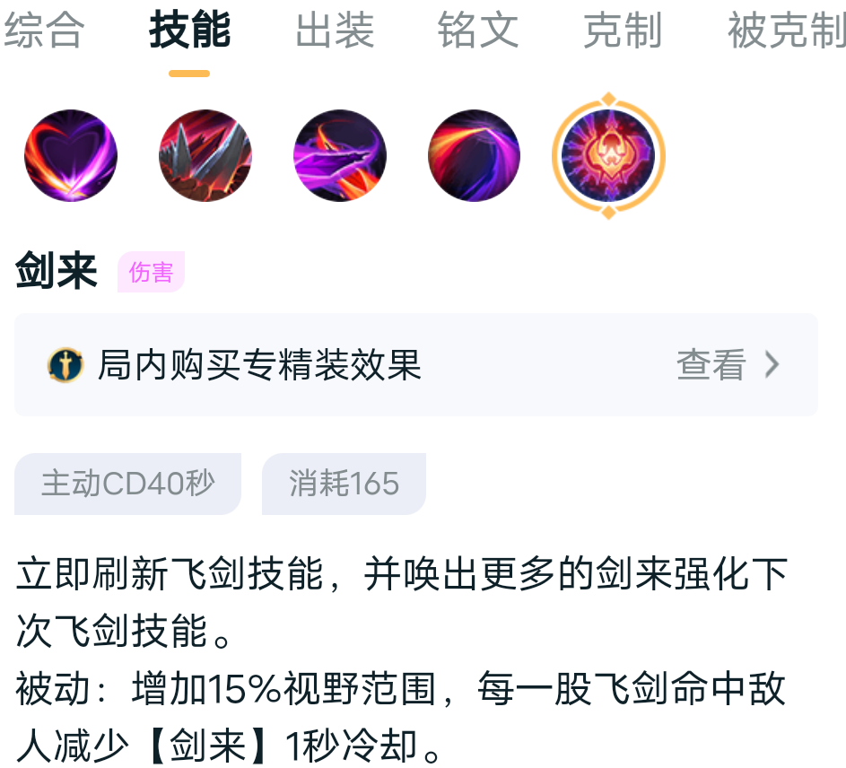Image resolution: width=846 pixels, height=768 pixels.
Task: Click the 查看 link
Action: click(711, 365)
